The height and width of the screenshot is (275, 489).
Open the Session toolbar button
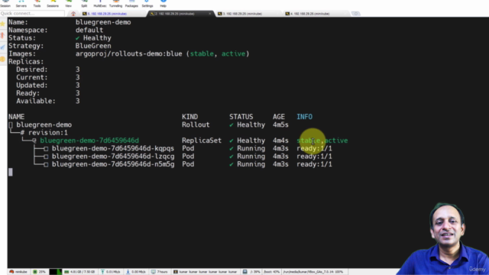(5, 4)
